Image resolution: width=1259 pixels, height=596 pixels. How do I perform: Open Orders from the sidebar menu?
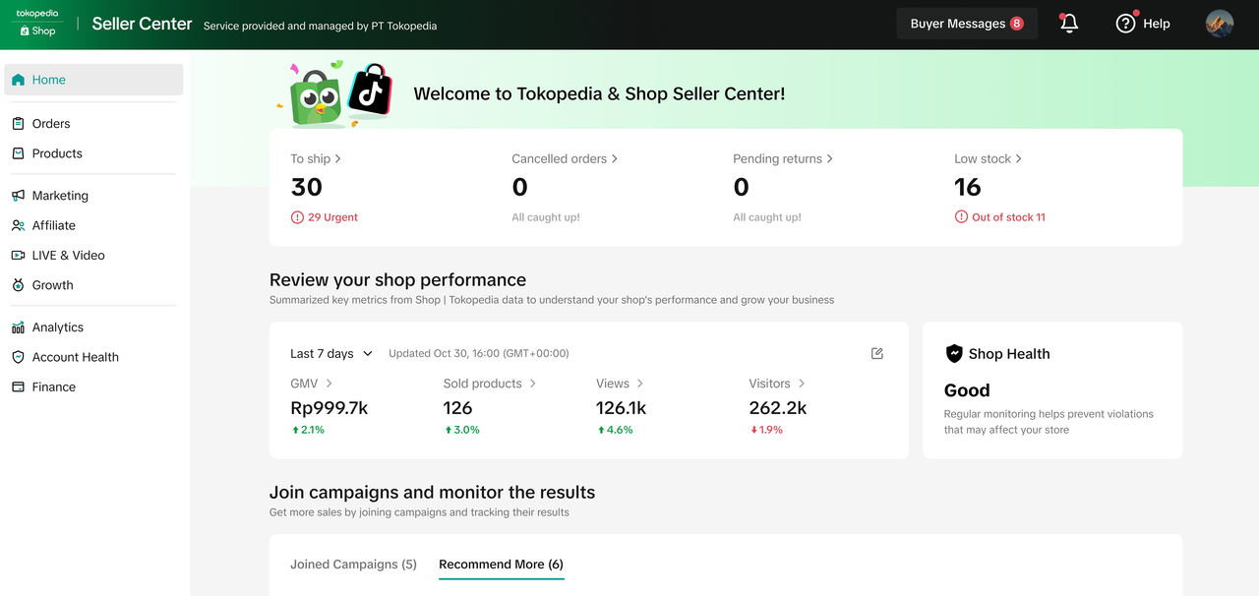51,124
